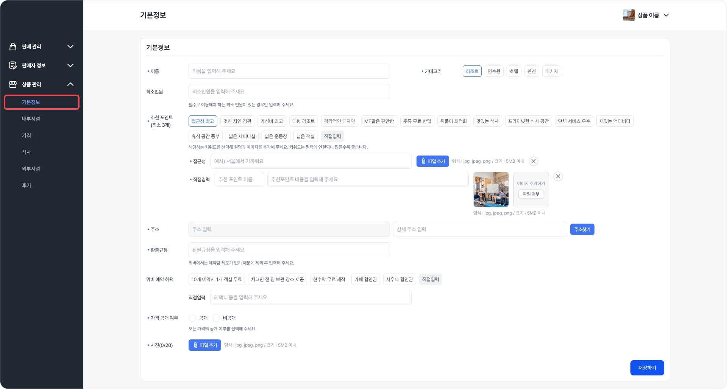Click 파일 추가 button for 사진

click(x=205, y=345)
